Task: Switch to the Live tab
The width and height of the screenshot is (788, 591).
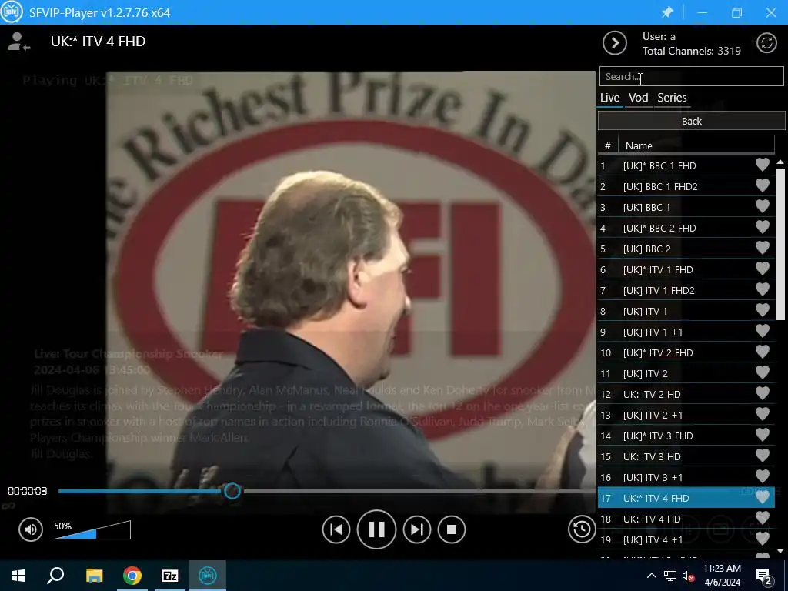Action: pyautogui.click(x=610, y=98)
